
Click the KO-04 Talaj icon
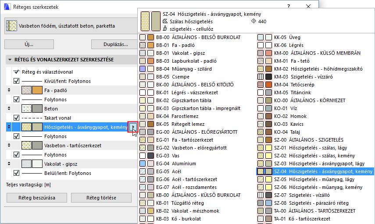tap(264, 132)
